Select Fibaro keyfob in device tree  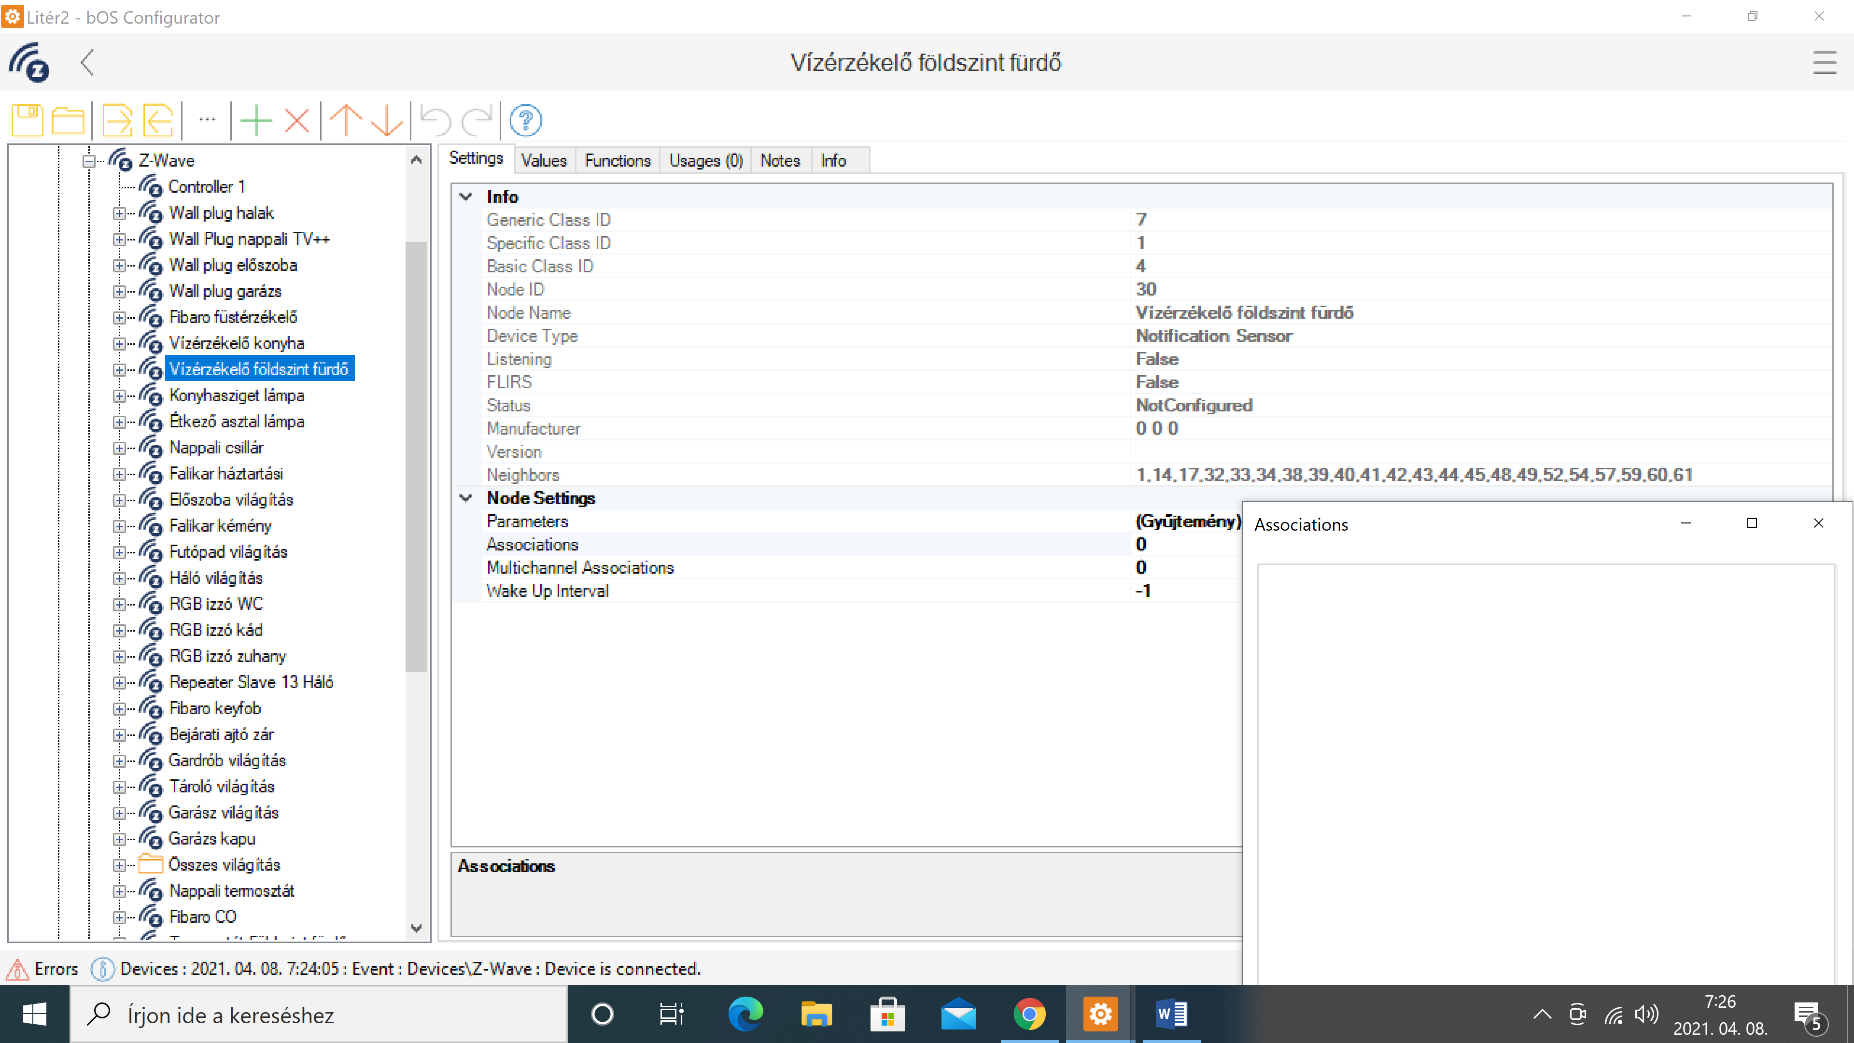(x=214, y=708)
